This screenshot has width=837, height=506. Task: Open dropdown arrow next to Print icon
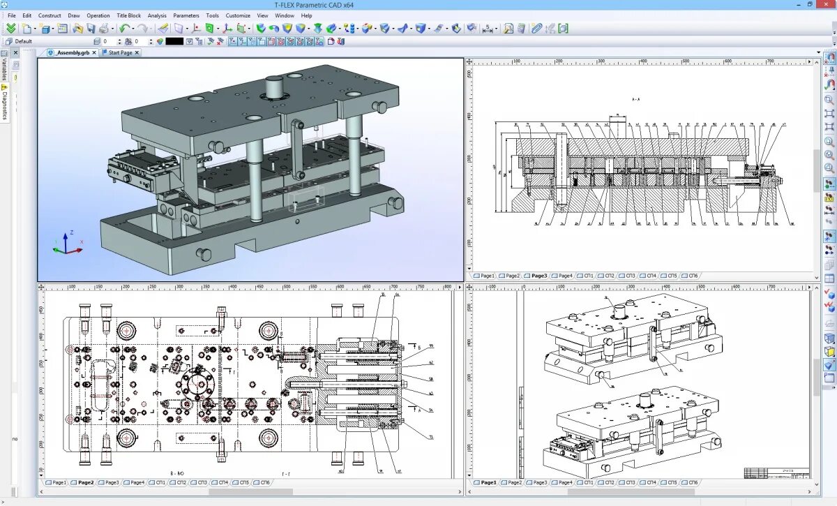[112, 29]
